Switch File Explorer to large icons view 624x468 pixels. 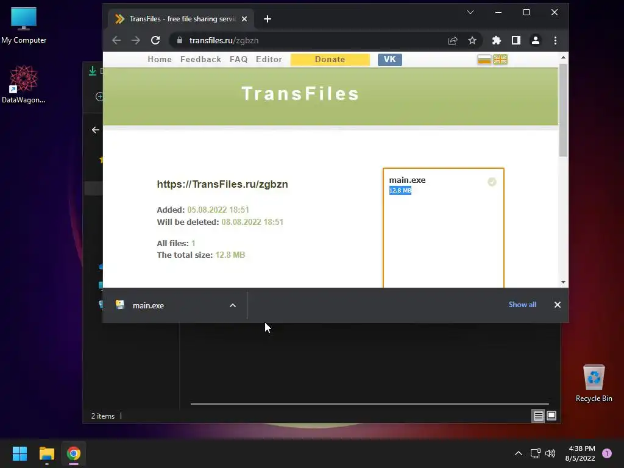[x=551, y=416]
